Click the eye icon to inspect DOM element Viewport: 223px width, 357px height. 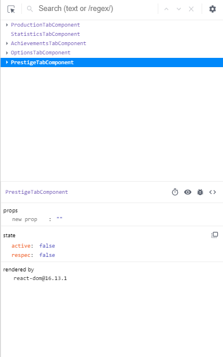point(188,192)
